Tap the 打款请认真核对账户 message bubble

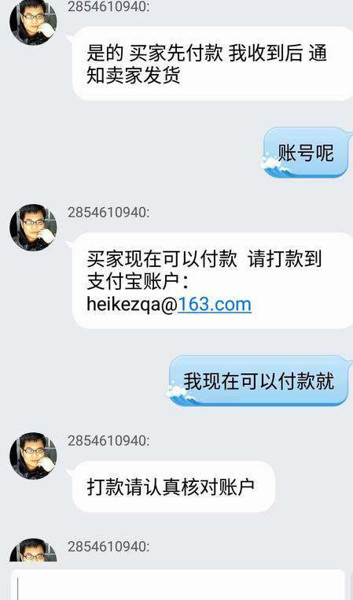point(174,487)
